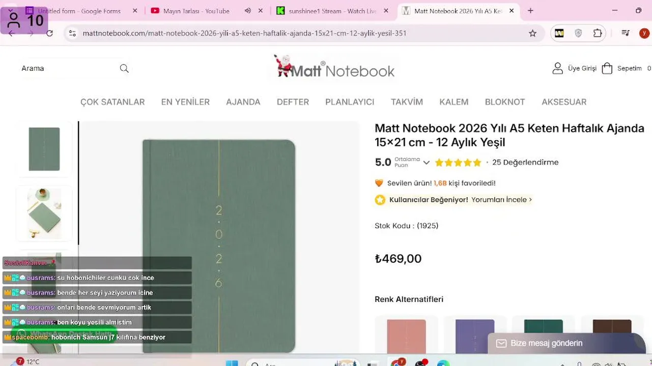
Task: Mute the Mayın Tarlası YouTube tab audio
Action: [247, 11]
